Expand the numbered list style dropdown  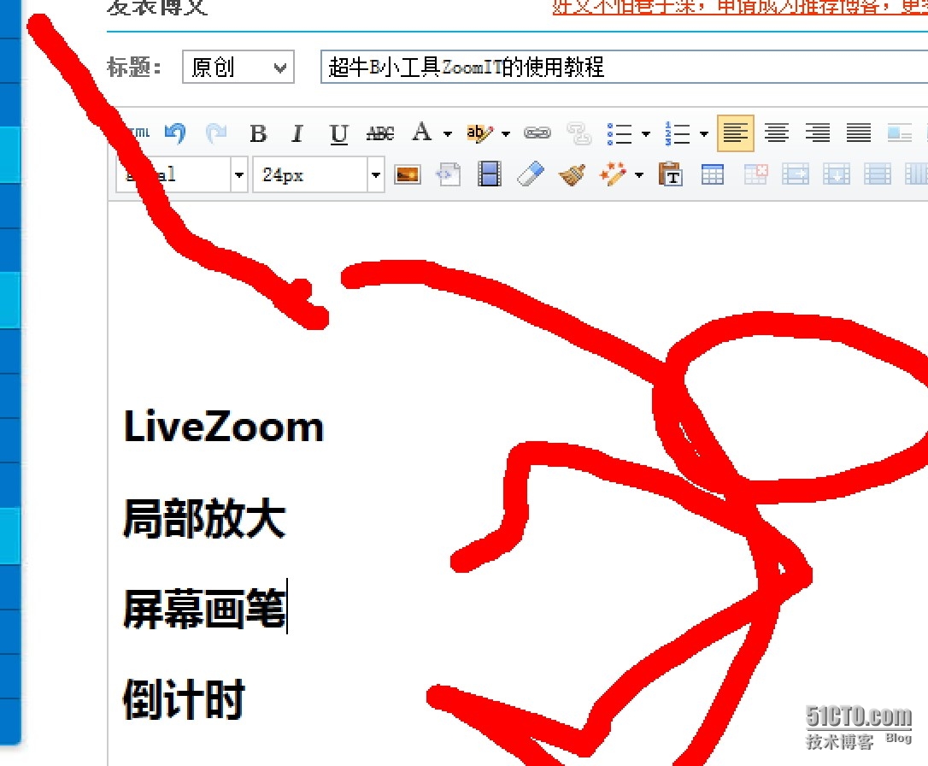point(704,133)
